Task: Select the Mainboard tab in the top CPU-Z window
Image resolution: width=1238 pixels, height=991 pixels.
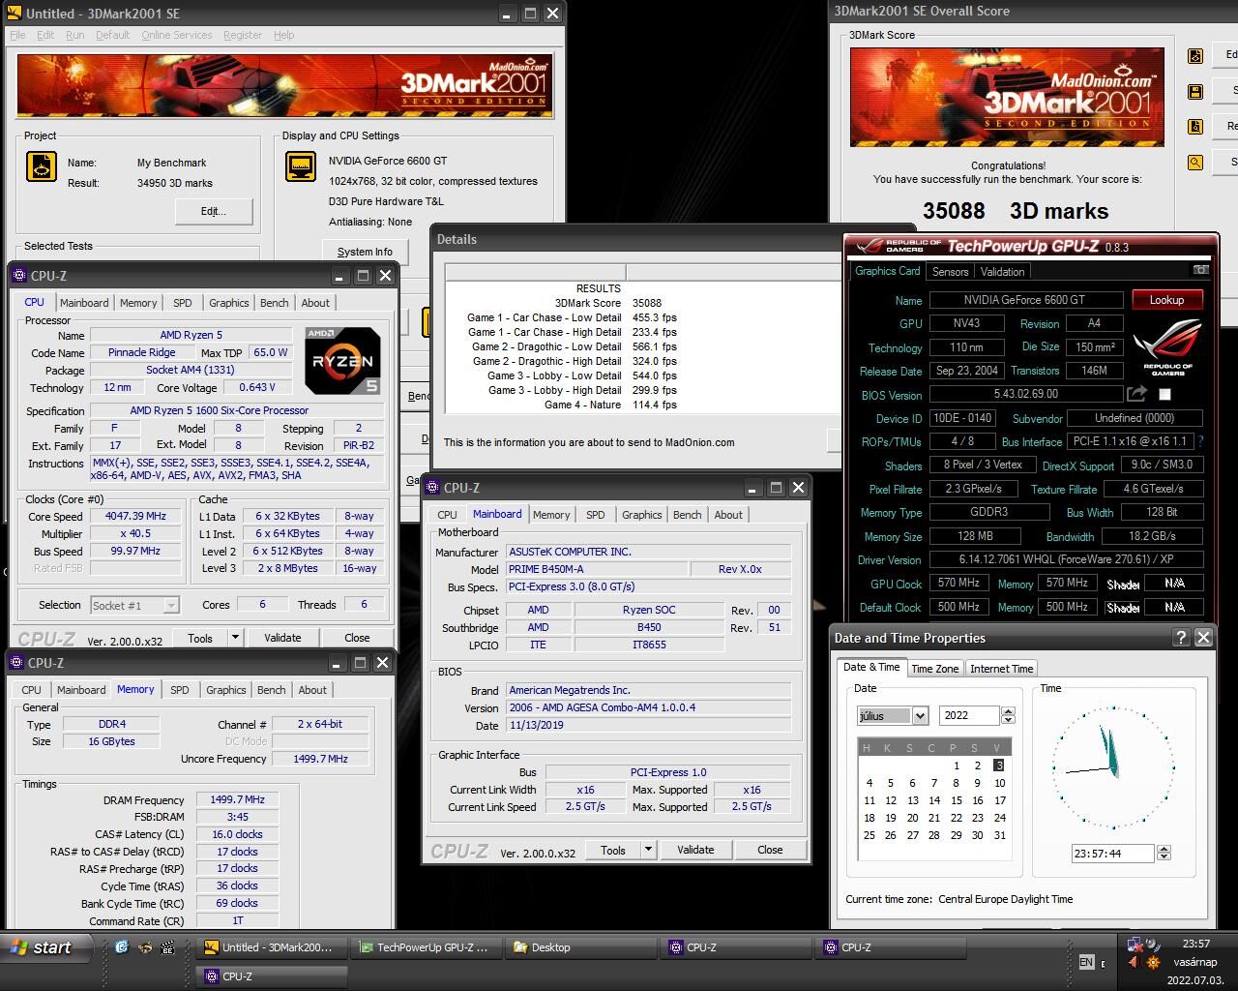Action: (x=84, y=303)
